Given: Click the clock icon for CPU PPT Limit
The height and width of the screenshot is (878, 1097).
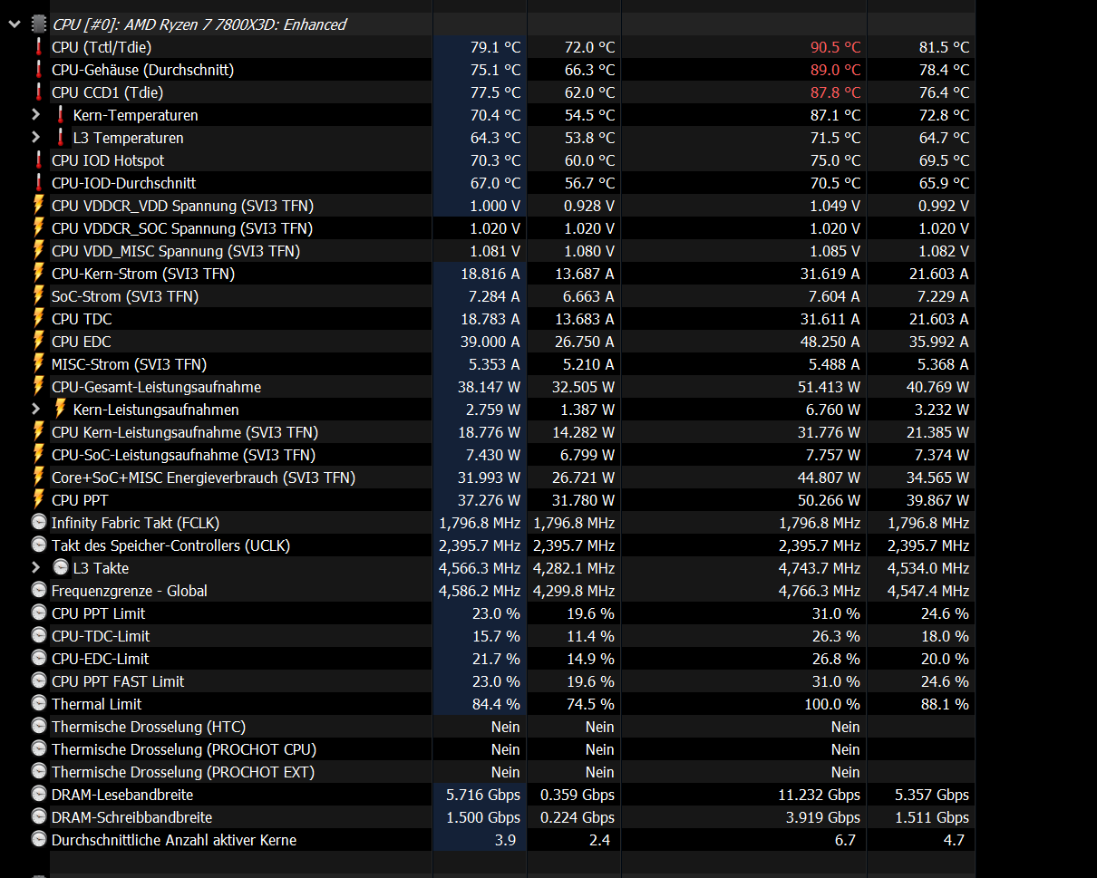Looking at the screenshot, I should tap(39, 613).
